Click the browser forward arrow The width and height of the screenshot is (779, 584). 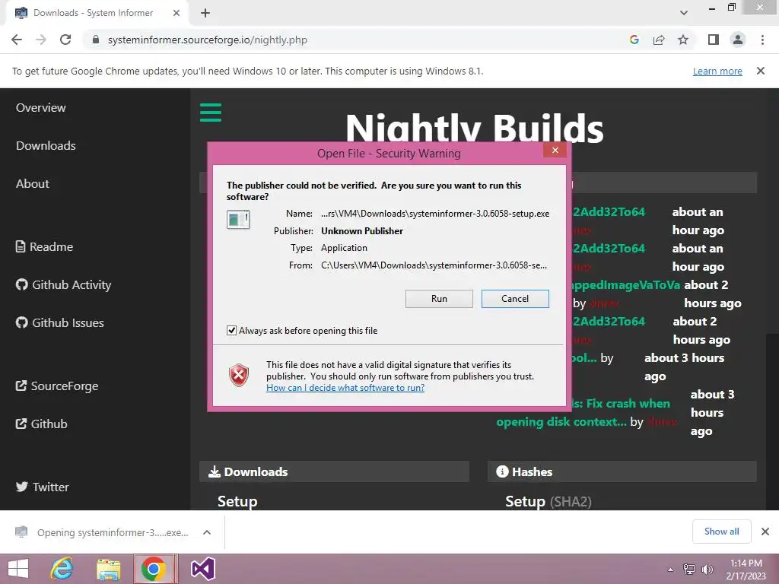coord(41,40)
